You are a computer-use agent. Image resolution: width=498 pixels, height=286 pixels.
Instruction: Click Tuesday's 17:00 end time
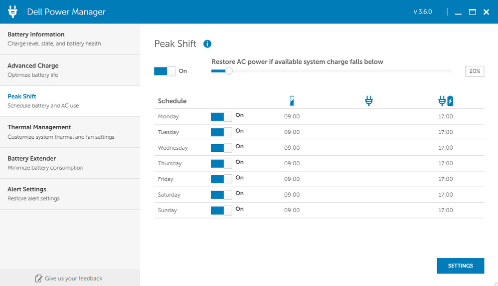click(x=446, y=132)
